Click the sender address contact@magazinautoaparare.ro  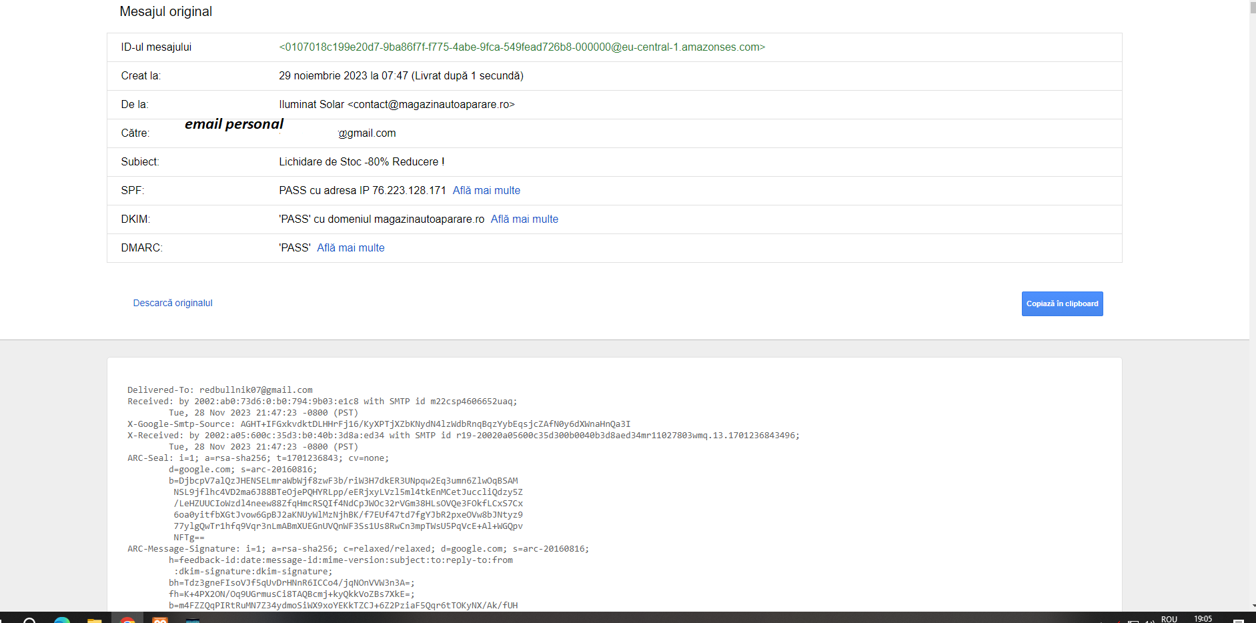point(431,105)
